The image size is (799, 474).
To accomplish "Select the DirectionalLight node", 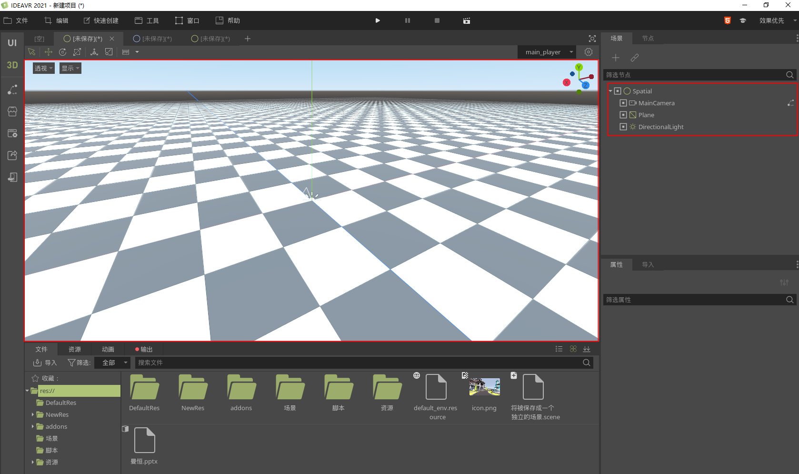I will (x=661, y=127).
